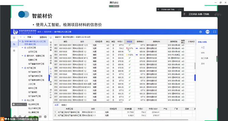The image size is (228, 121).
Task: Click the muted microphone icon in speaker banner
Action: coord(184,14)
